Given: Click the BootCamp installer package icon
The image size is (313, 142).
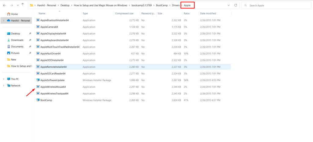Looking at the screenshot, I should (38, 100).
